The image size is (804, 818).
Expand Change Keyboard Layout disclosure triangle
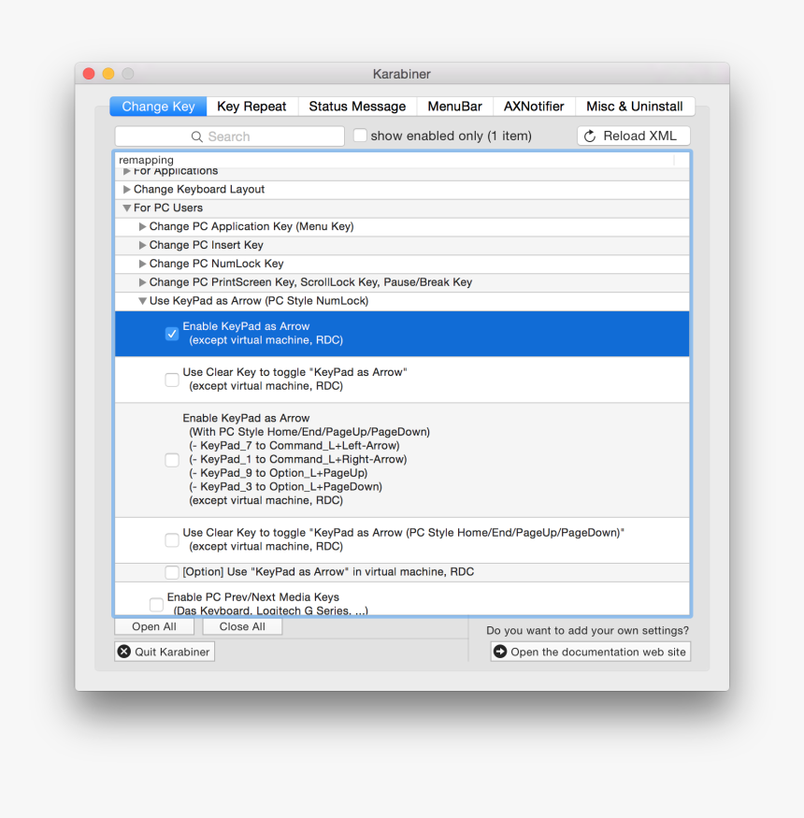point(127,190)
